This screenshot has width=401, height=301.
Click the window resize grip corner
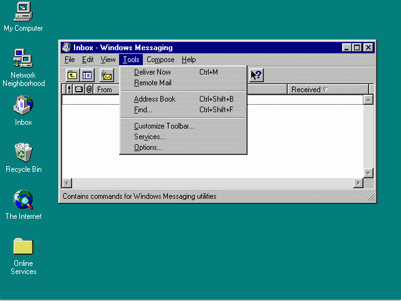point(370,197)
